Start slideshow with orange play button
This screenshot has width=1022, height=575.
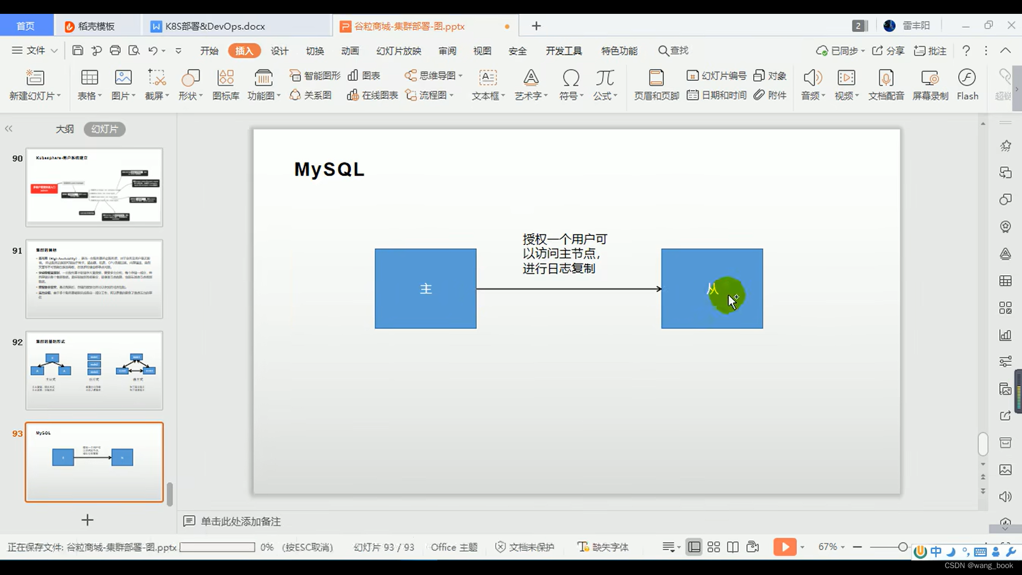785,547
